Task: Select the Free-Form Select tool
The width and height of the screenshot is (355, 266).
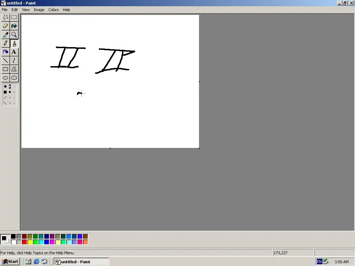Action: [6, 17]
